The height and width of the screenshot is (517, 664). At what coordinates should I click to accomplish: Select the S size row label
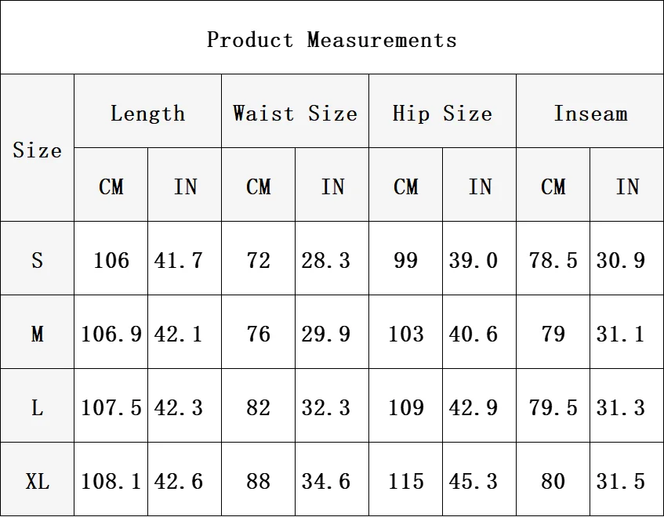pos(37,259)
